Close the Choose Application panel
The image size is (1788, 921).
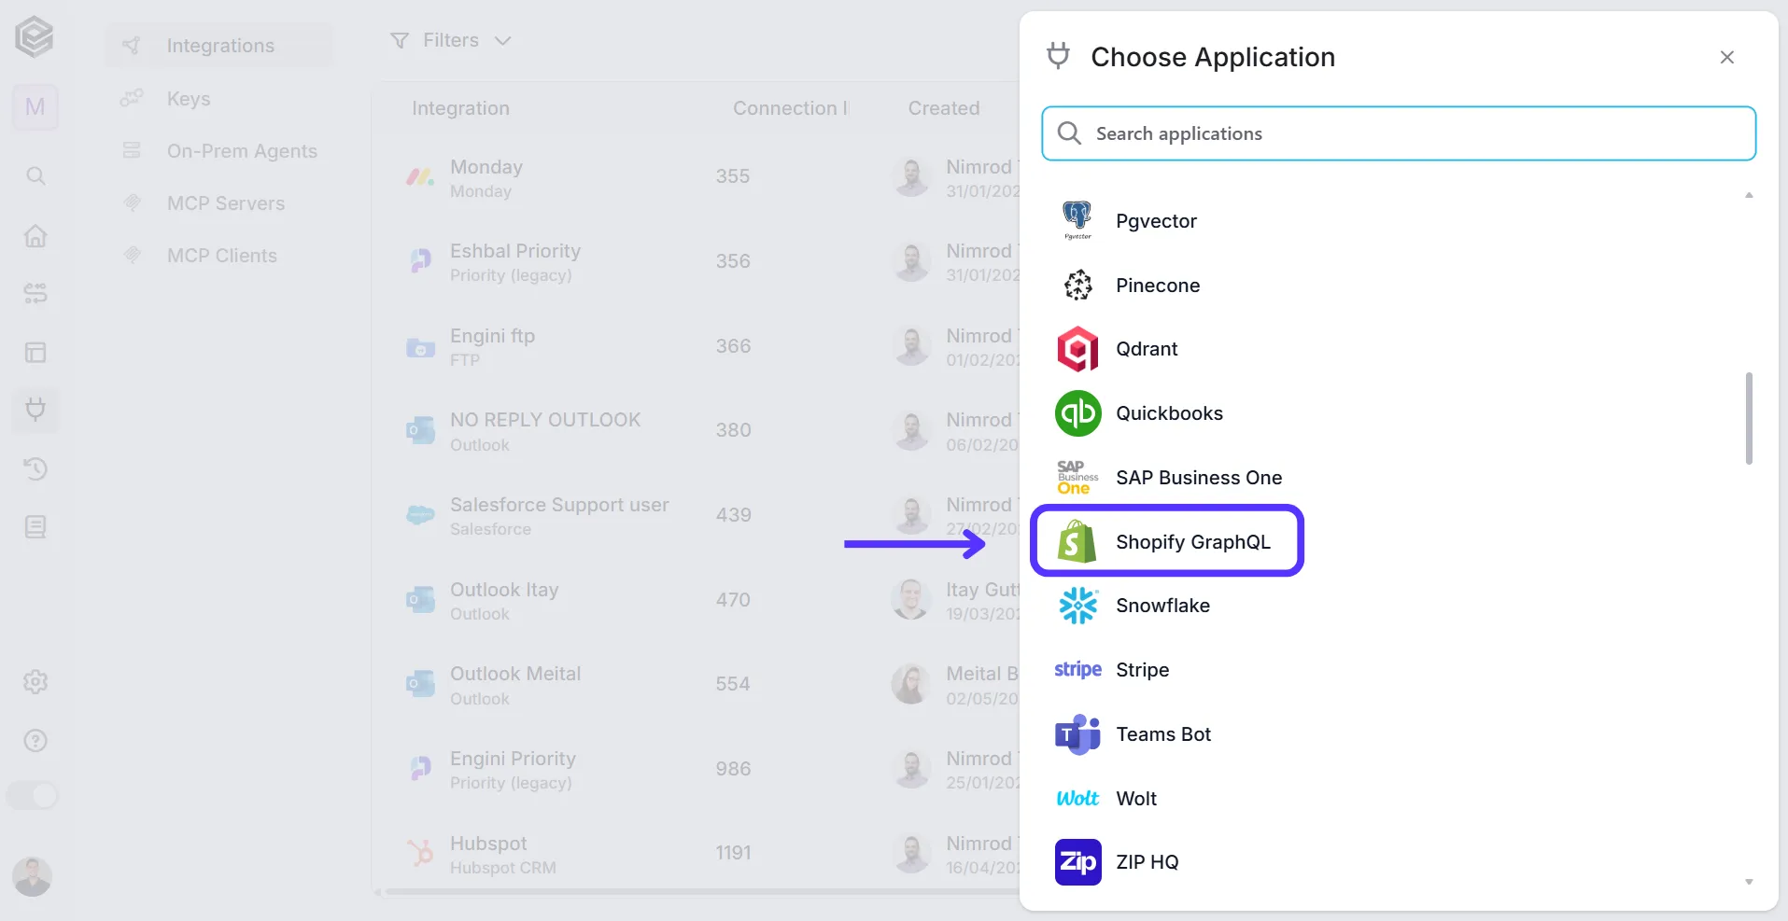pyautogui.click(x=1726, y=57)
